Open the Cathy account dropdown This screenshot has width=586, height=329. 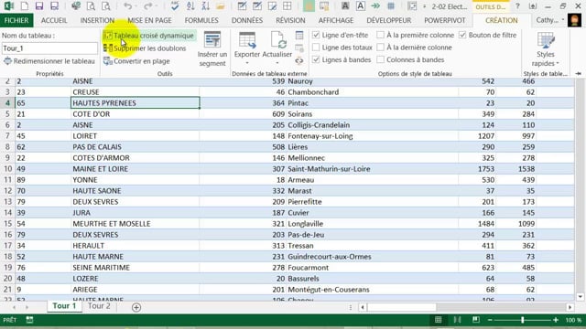tap(549, 20)
